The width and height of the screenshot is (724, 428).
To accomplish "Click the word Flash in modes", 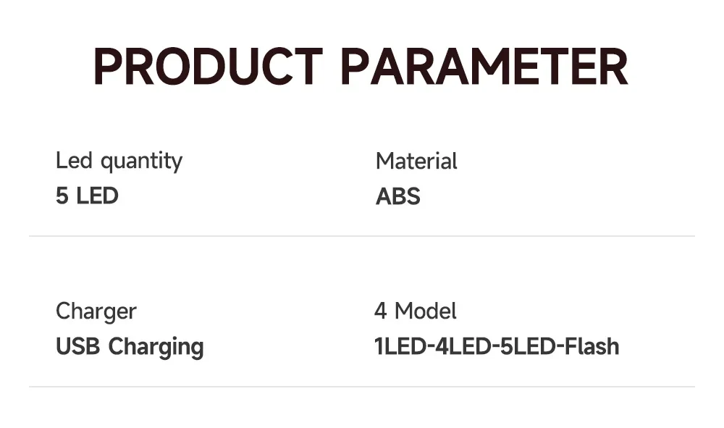I will 592,346.
